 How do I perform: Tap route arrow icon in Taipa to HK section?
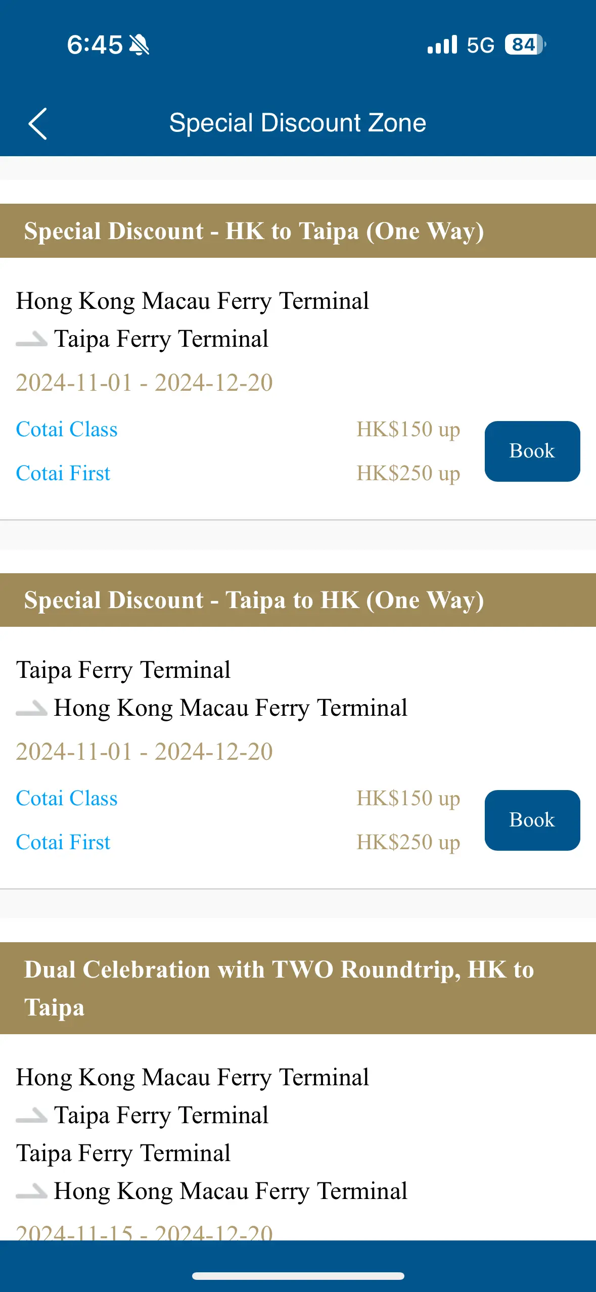pyautogui.click(x=31, y=707)
